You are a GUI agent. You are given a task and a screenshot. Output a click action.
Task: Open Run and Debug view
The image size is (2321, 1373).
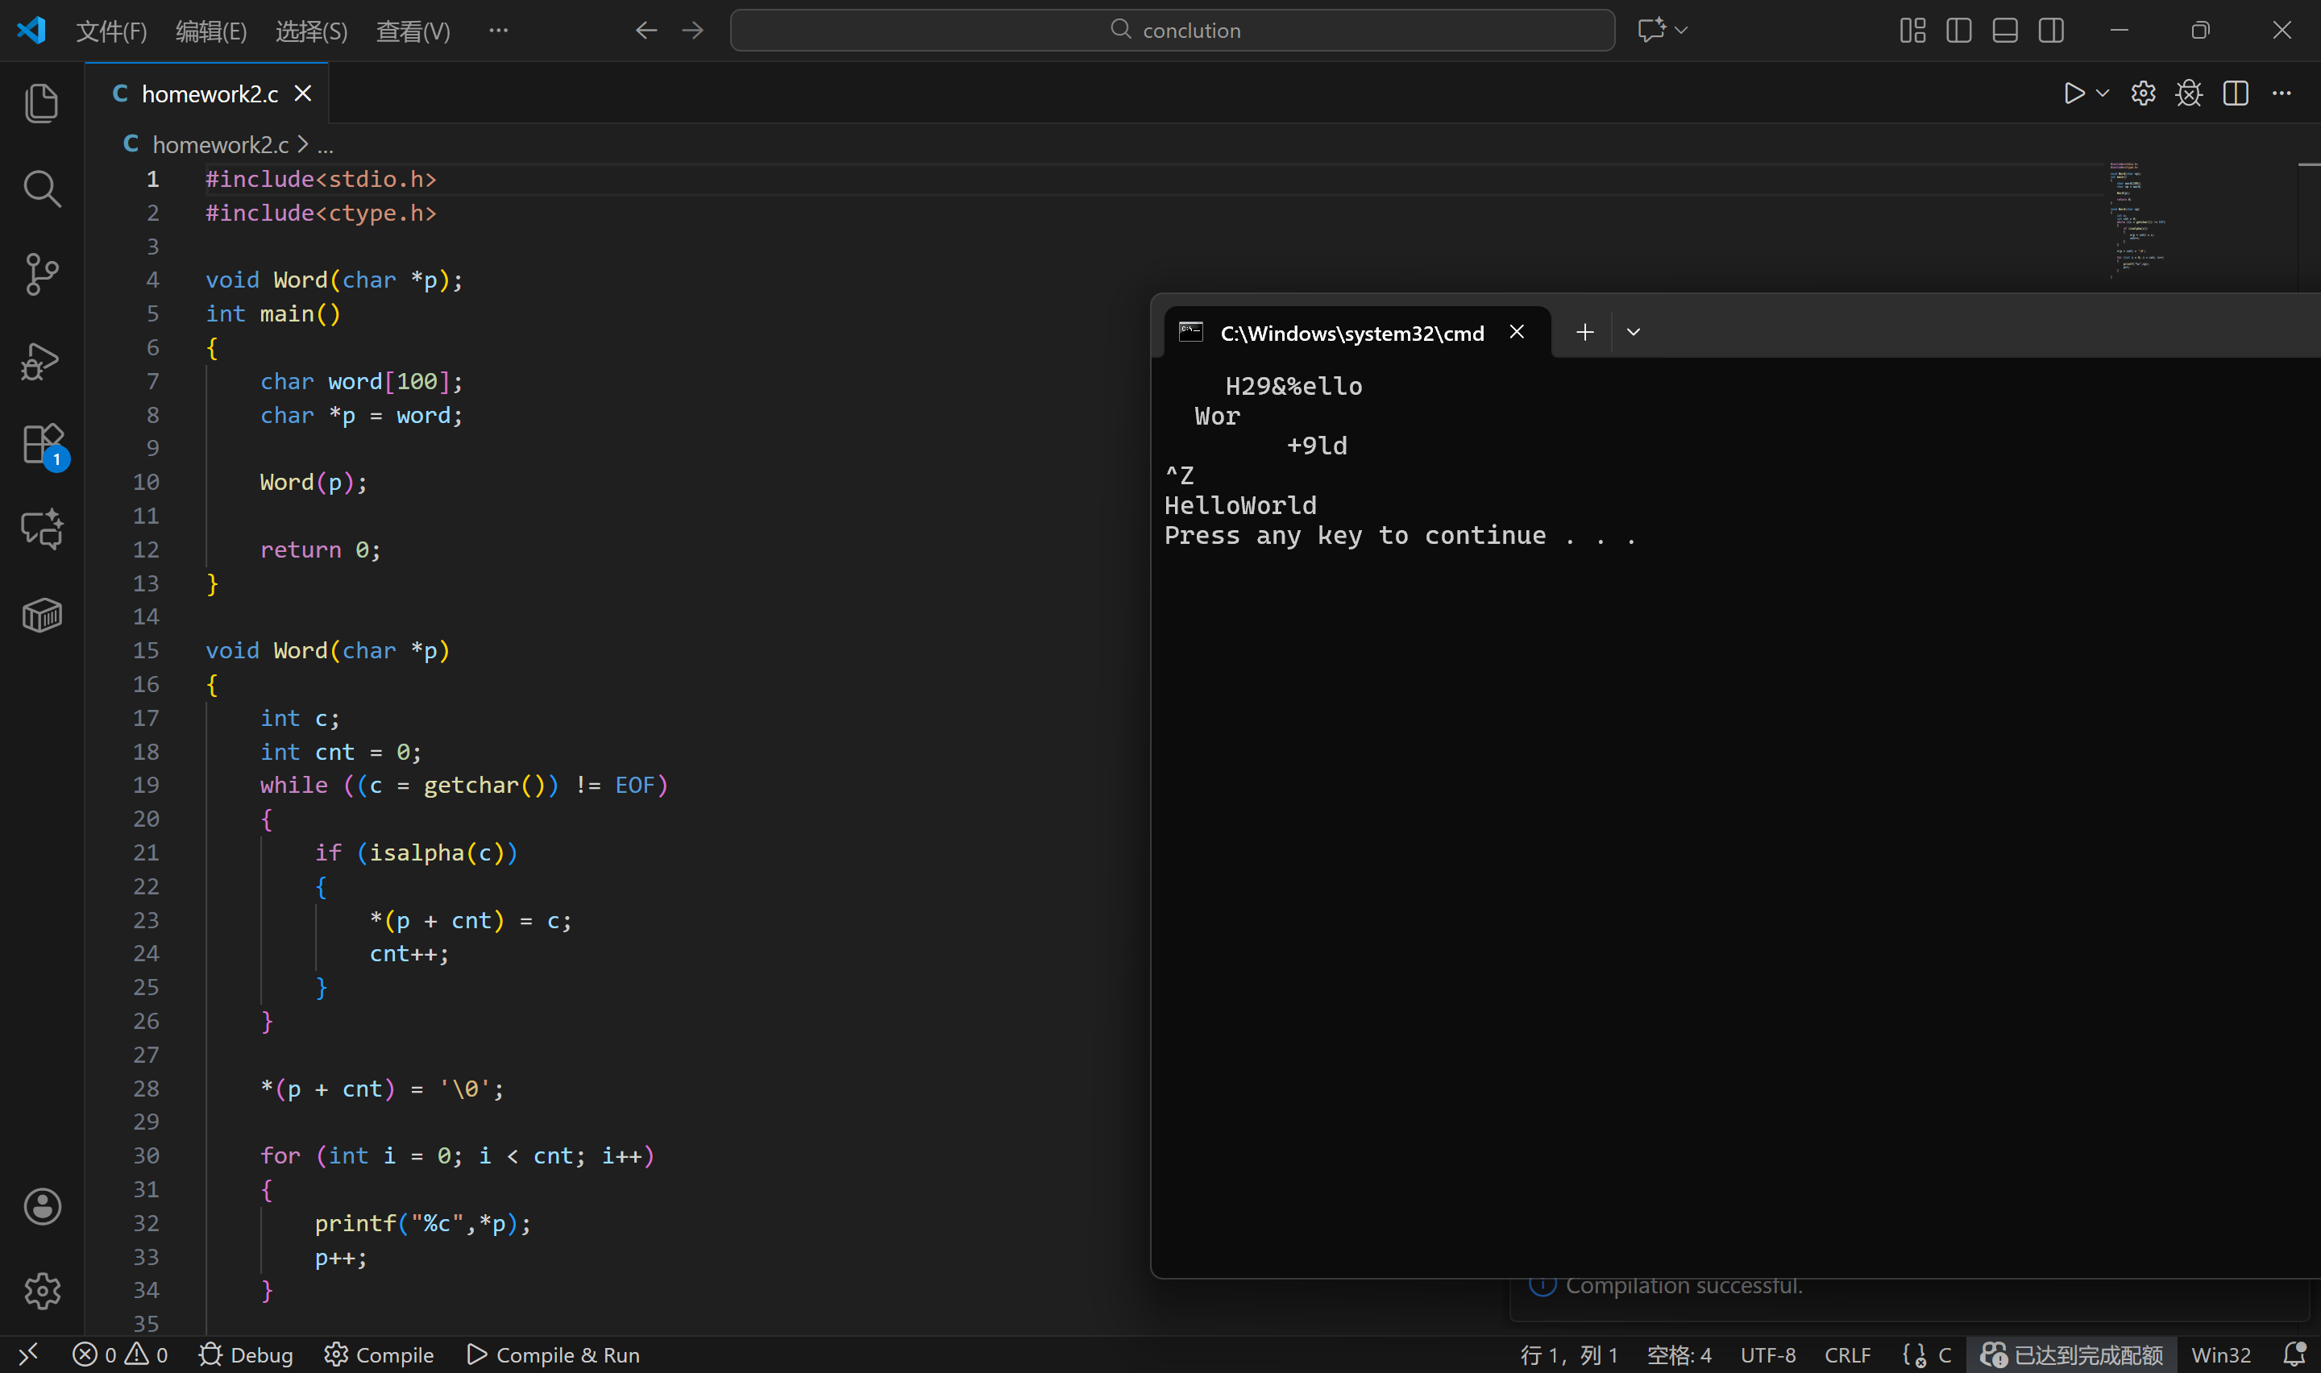click(x=42, y=361)
